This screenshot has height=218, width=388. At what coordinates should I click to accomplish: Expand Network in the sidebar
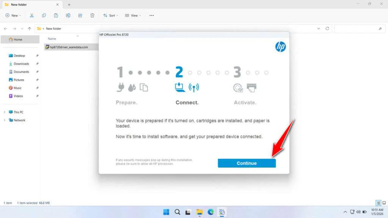tap(5, 120)
